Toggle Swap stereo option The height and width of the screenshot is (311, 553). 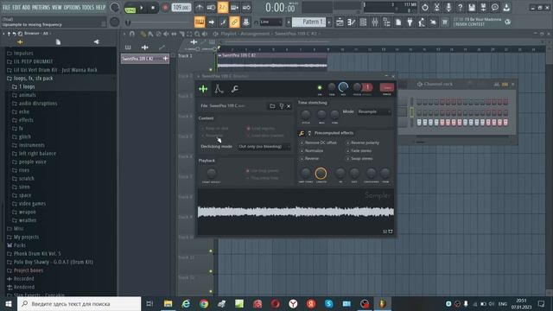359,159
